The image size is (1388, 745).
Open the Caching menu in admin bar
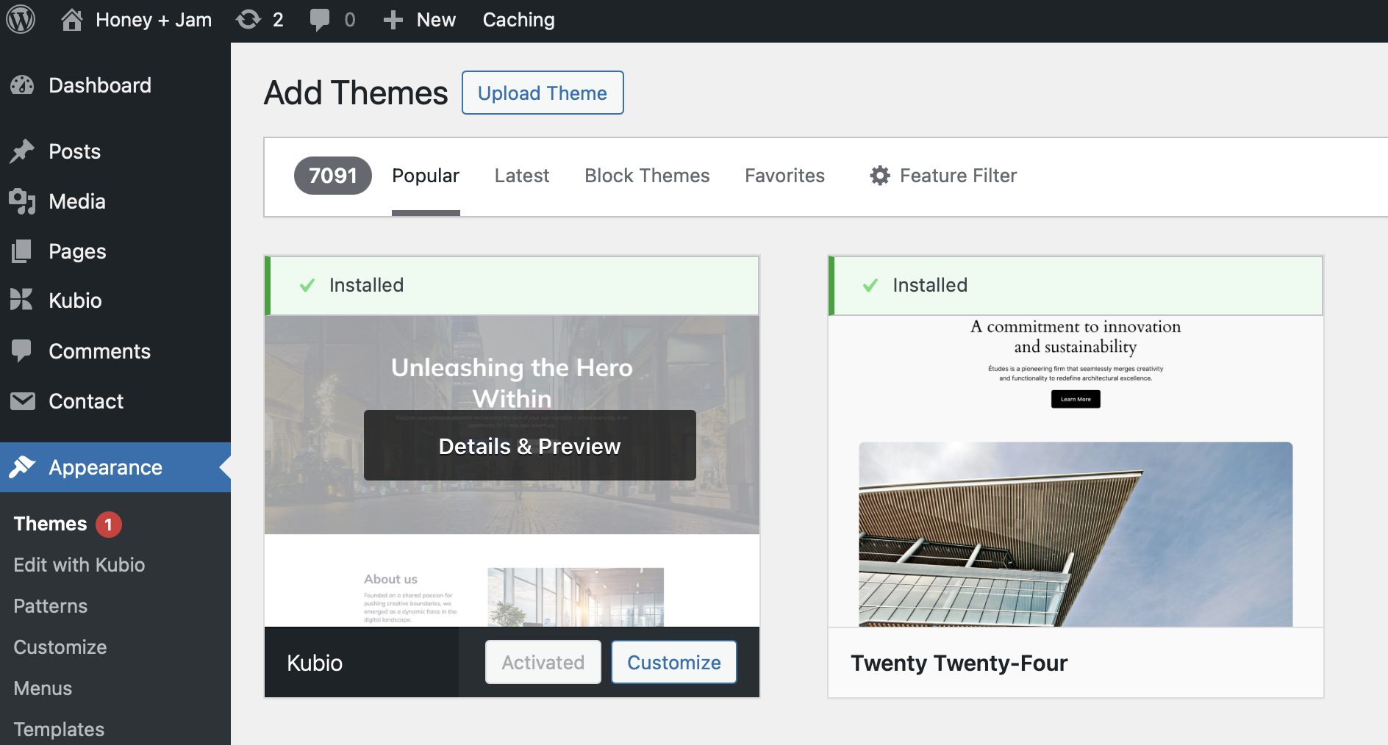518,20
